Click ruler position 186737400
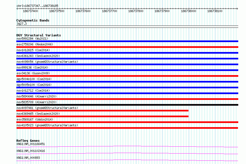 [x=30, y=11]
